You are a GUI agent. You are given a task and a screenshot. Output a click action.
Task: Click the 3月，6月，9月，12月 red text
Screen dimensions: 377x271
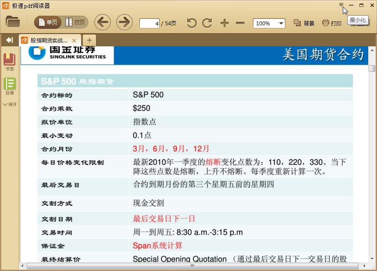[171, 149]
